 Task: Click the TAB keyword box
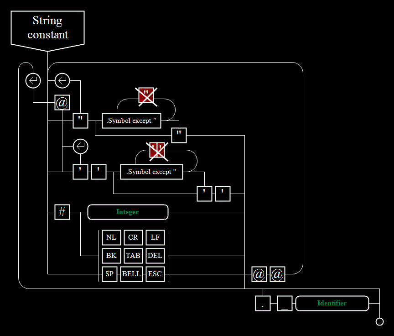[133, 256]
